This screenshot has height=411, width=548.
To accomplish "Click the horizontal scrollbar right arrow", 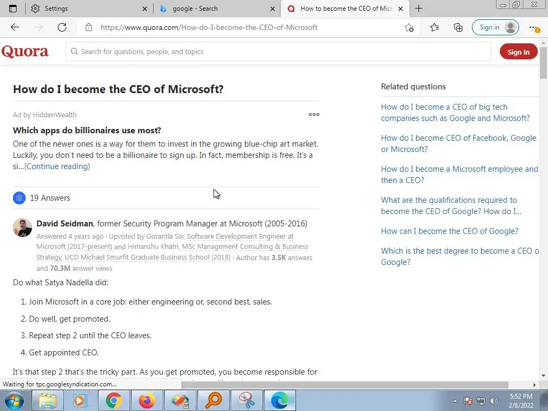I will coord(534,385).
